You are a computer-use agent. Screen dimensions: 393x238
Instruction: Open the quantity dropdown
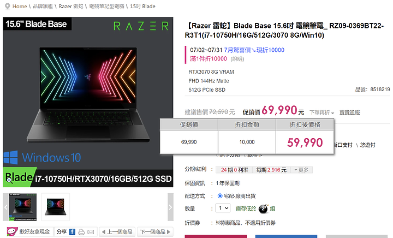(223, 208)
